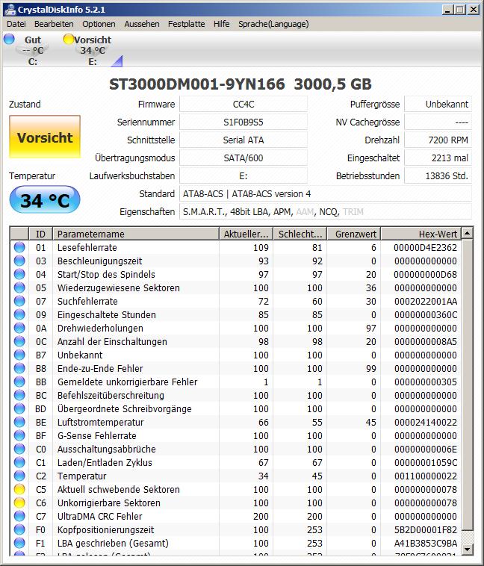
Task: Open the Aussehen menu
Action: click(x=142, y=24)
